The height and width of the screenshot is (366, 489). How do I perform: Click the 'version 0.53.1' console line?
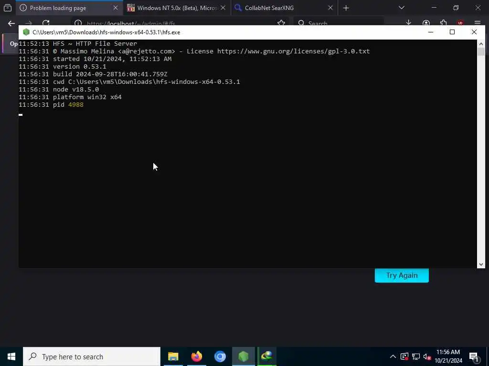click(80, 67)
